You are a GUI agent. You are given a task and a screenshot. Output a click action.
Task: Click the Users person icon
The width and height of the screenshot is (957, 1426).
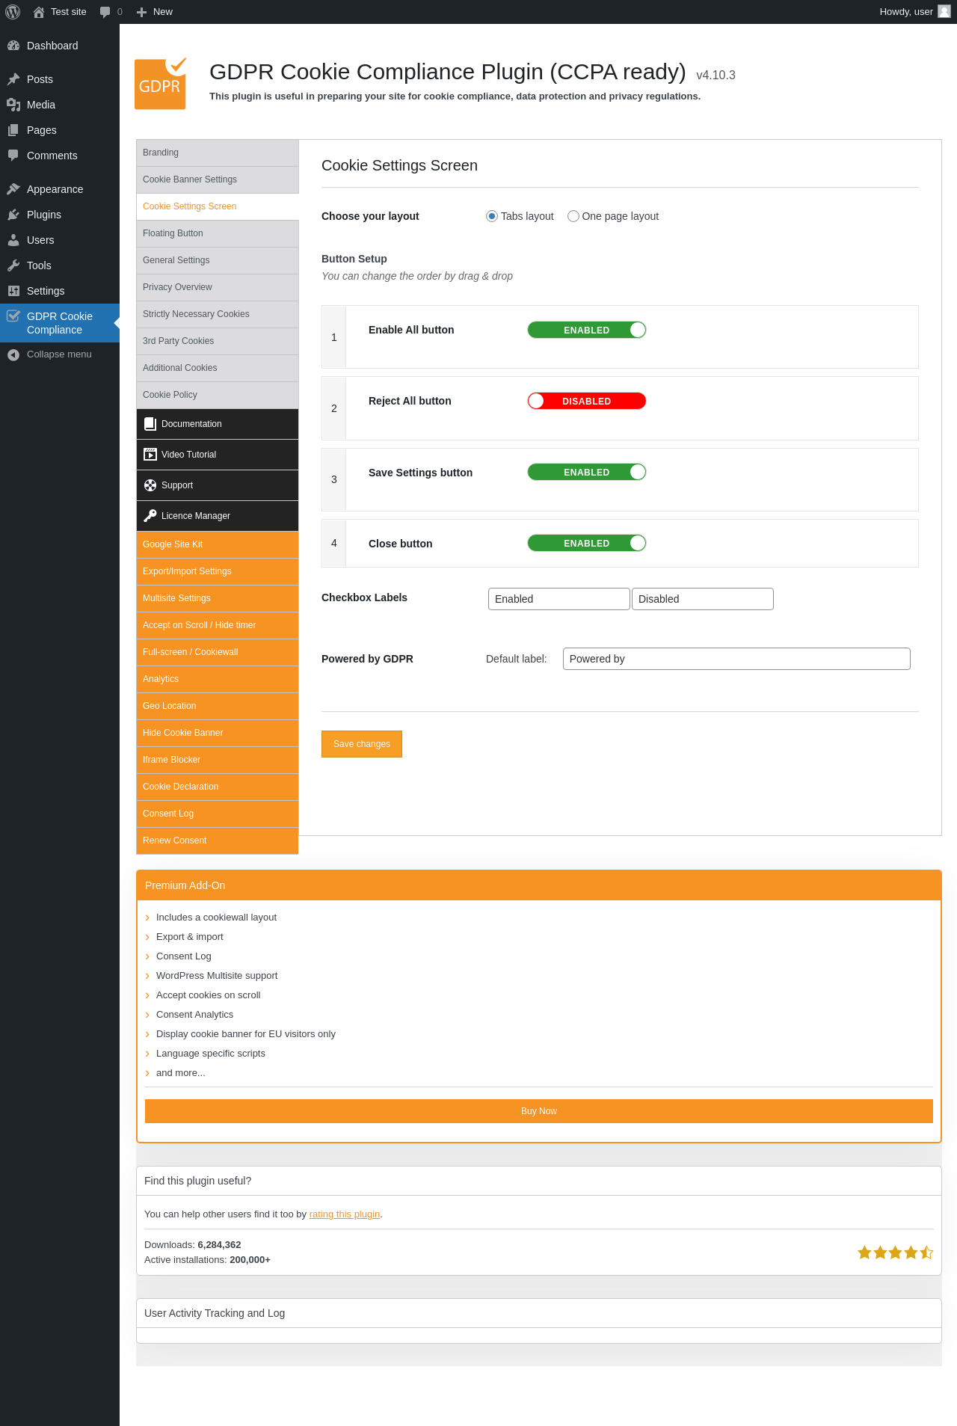click(x=13, y=240)
